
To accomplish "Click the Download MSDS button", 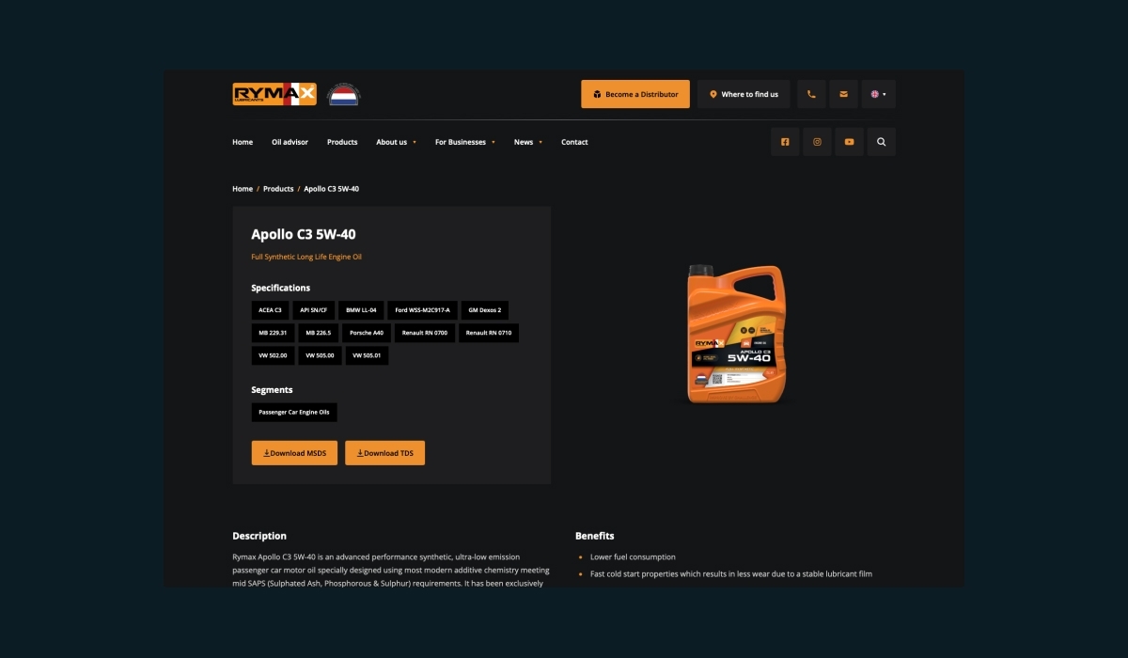I will [294, 453].
